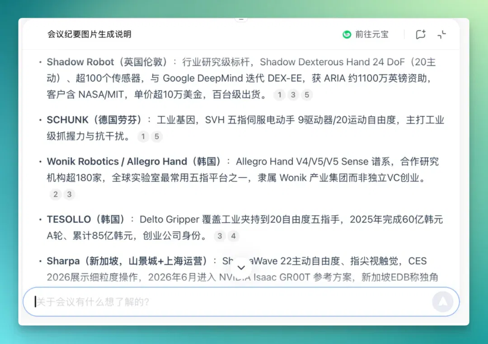Open citation 5 in SCHUNK entry
The height and width of the screenshot is (344, 488).
point(156,136)
